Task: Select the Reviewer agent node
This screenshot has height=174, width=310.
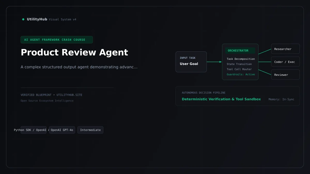Action: click(285, 74)
